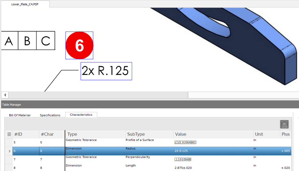Click the left scroll arrow under the drawing
Viewport: 299px width, 171px height.
[x=5, y=95]
